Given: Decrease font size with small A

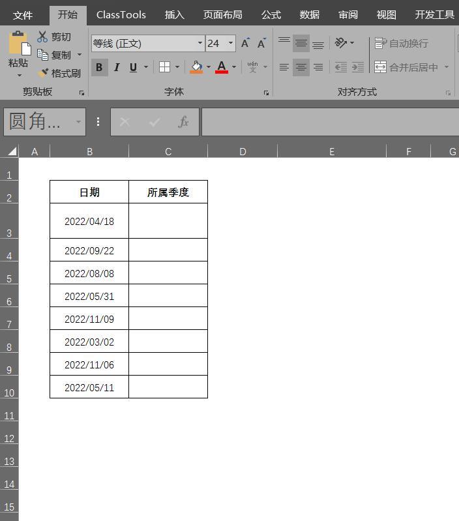Looking at the screenshot, I should pos(261,43).
